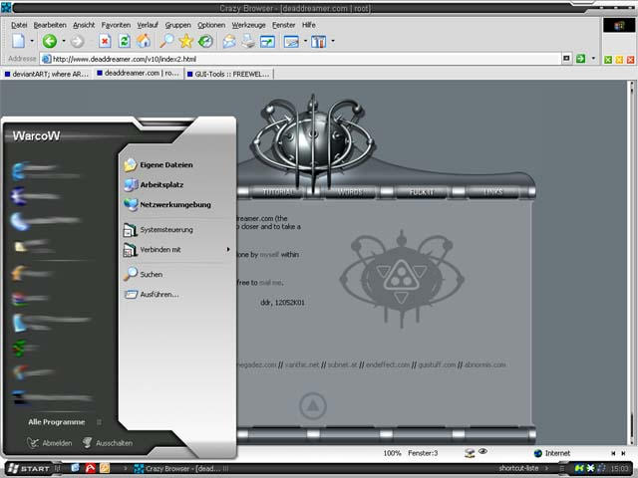Image resolution: width=638 pixels, height=478 pixels.
Task: Open Search with magnifier toolbar icon
Action: point(166,41)
